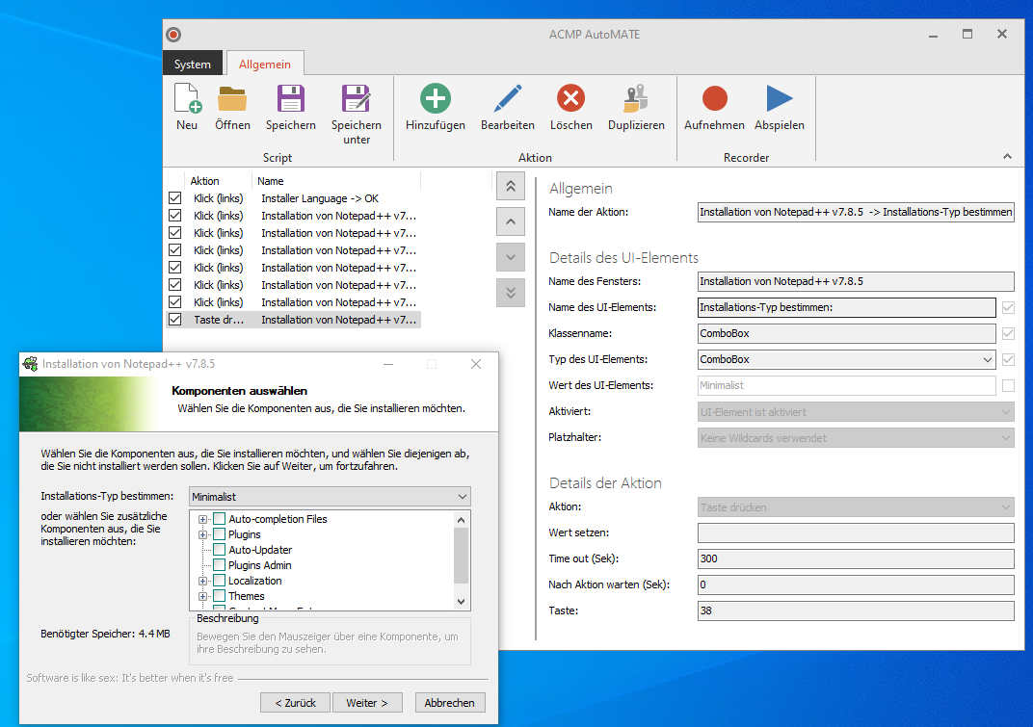This screenshot has height=727, width=1033.
Task: Click the Name des Fensters field
Action: tap(856, 281)
